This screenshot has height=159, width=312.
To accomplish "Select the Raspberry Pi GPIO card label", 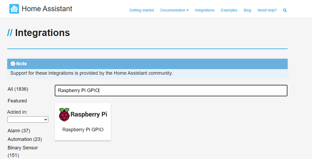I will click(x=83, y=130).
